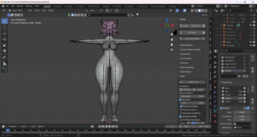
Task: Select the Move tool in the toolbar
Action: click(x=5, y=33)
